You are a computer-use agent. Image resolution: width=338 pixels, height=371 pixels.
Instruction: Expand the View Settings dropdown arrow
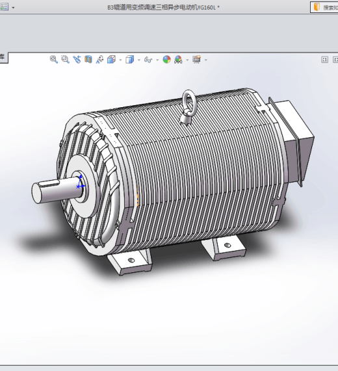(x=205, y=60)
